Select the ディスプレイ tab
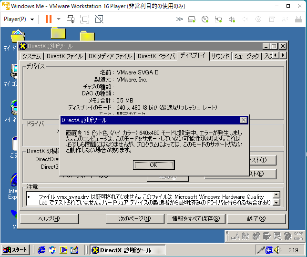Image resolution: width=307 pixels, height=257 pixels. (193, 55)
